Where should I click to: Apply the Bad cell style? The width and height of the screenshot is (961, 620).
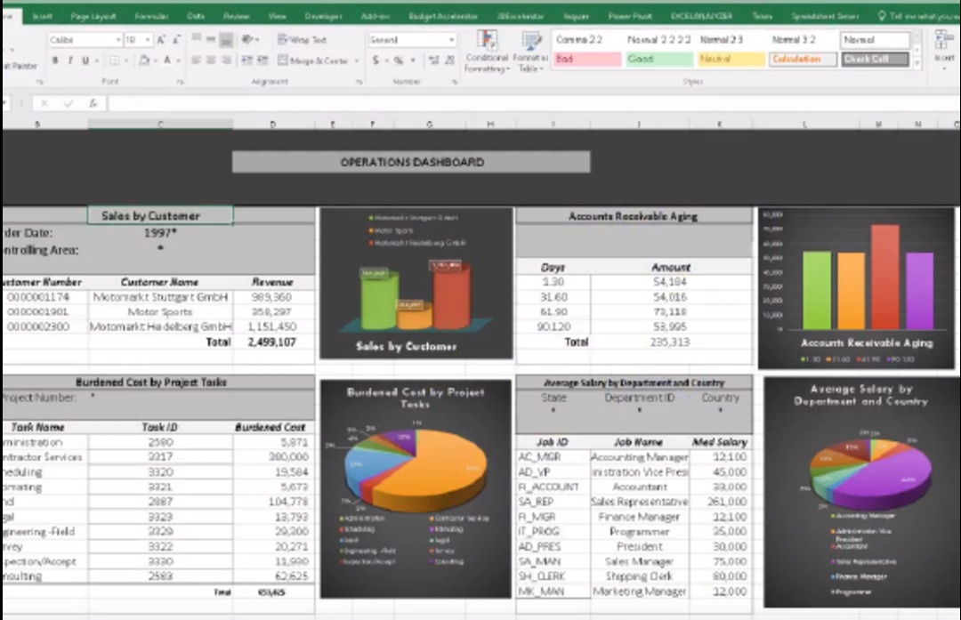pos(587,59)
